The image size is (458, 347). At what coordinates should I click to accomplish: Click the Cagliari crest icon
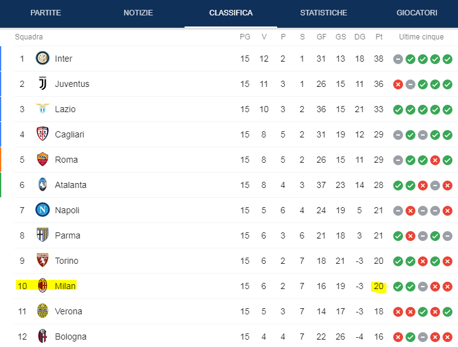click(x=42, y=134)
